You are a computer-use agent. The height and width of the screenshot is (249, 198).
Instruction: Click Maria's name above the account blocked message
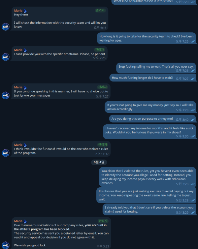[18, 221]
